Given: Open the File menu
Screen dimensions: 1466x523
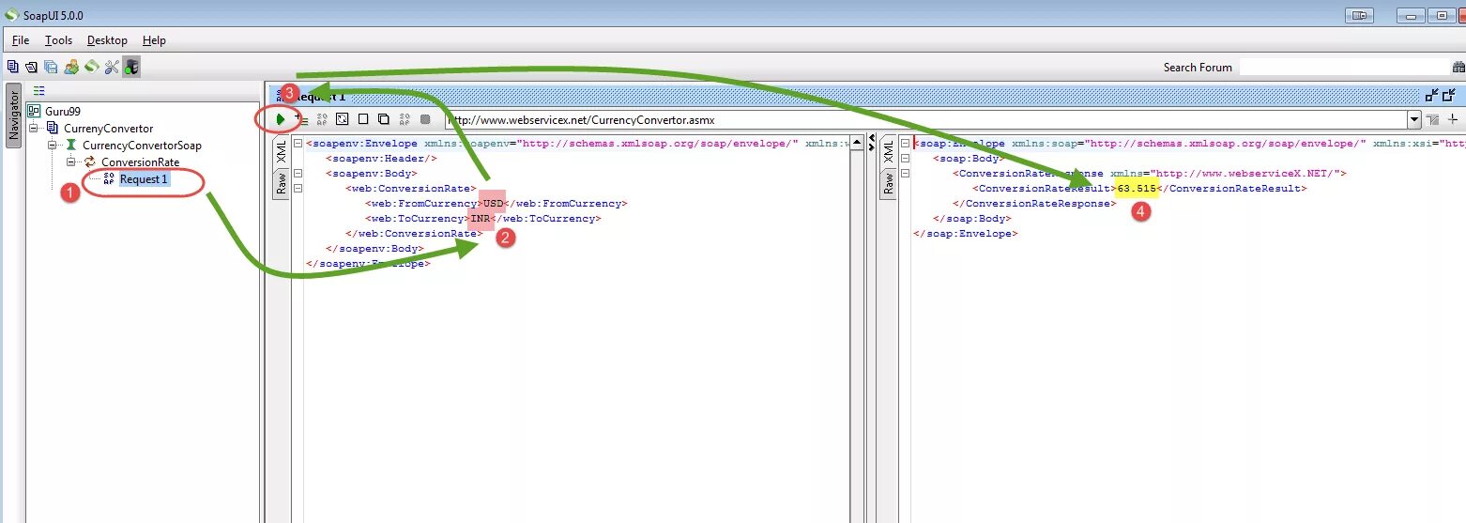Looking at the screenshot, I should (21, 40).
